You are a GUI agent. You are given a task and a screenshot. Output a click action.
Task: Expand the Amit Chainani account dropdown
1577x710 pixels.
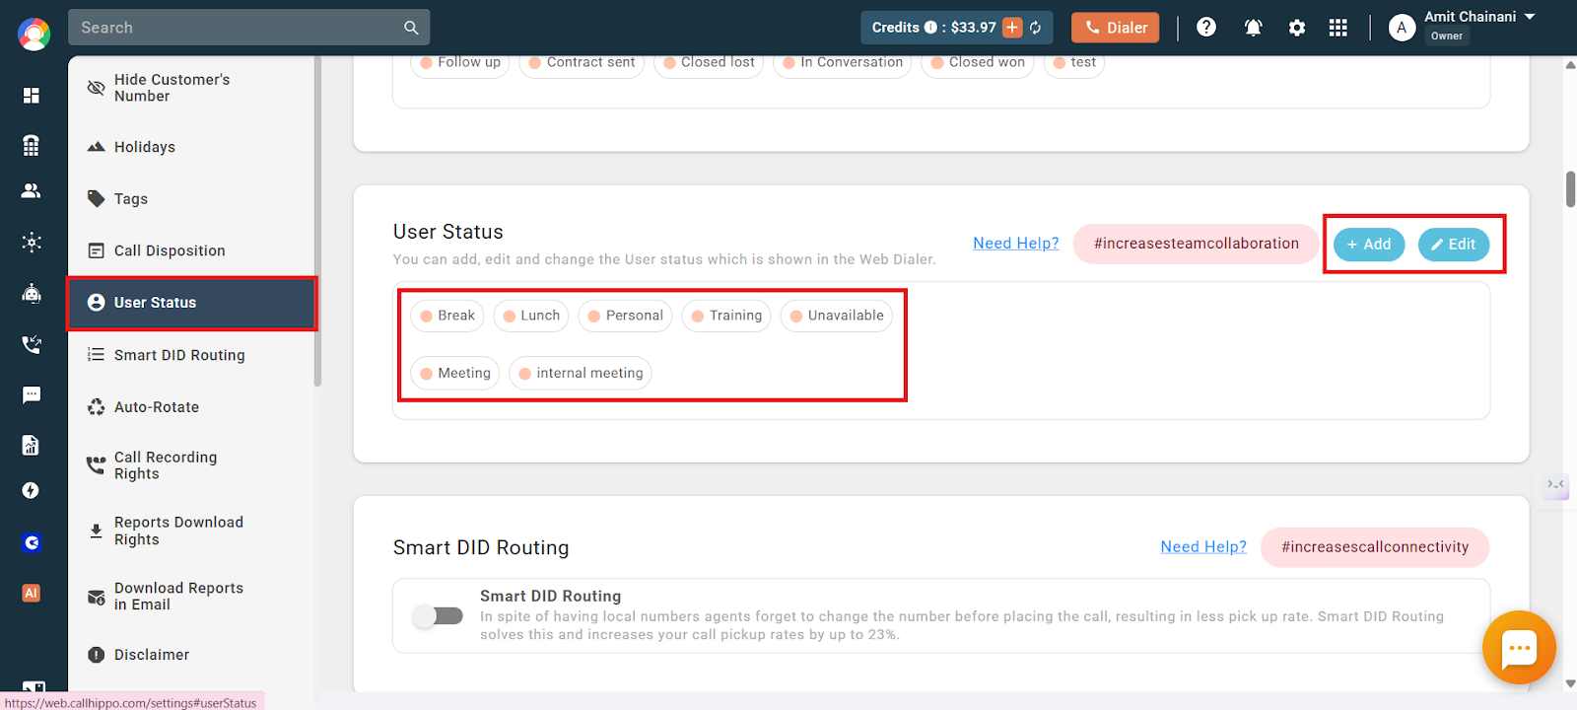(x=1530, y=17)
